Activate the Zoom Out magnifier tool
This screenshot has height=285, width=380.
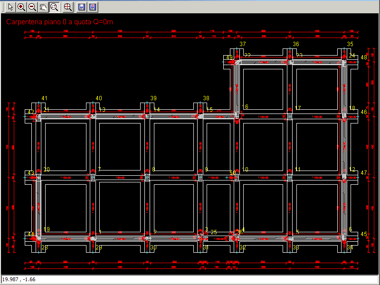31,7
